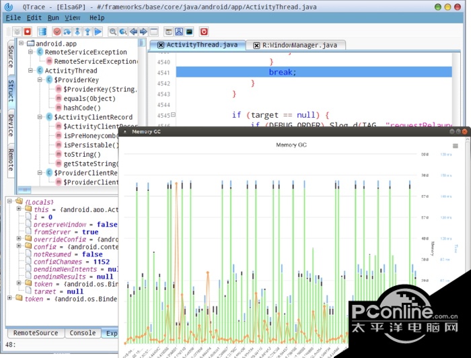
Task: Collapse the {Locals} variables folder
Action: pyautogui.click(x=9, y=202)
